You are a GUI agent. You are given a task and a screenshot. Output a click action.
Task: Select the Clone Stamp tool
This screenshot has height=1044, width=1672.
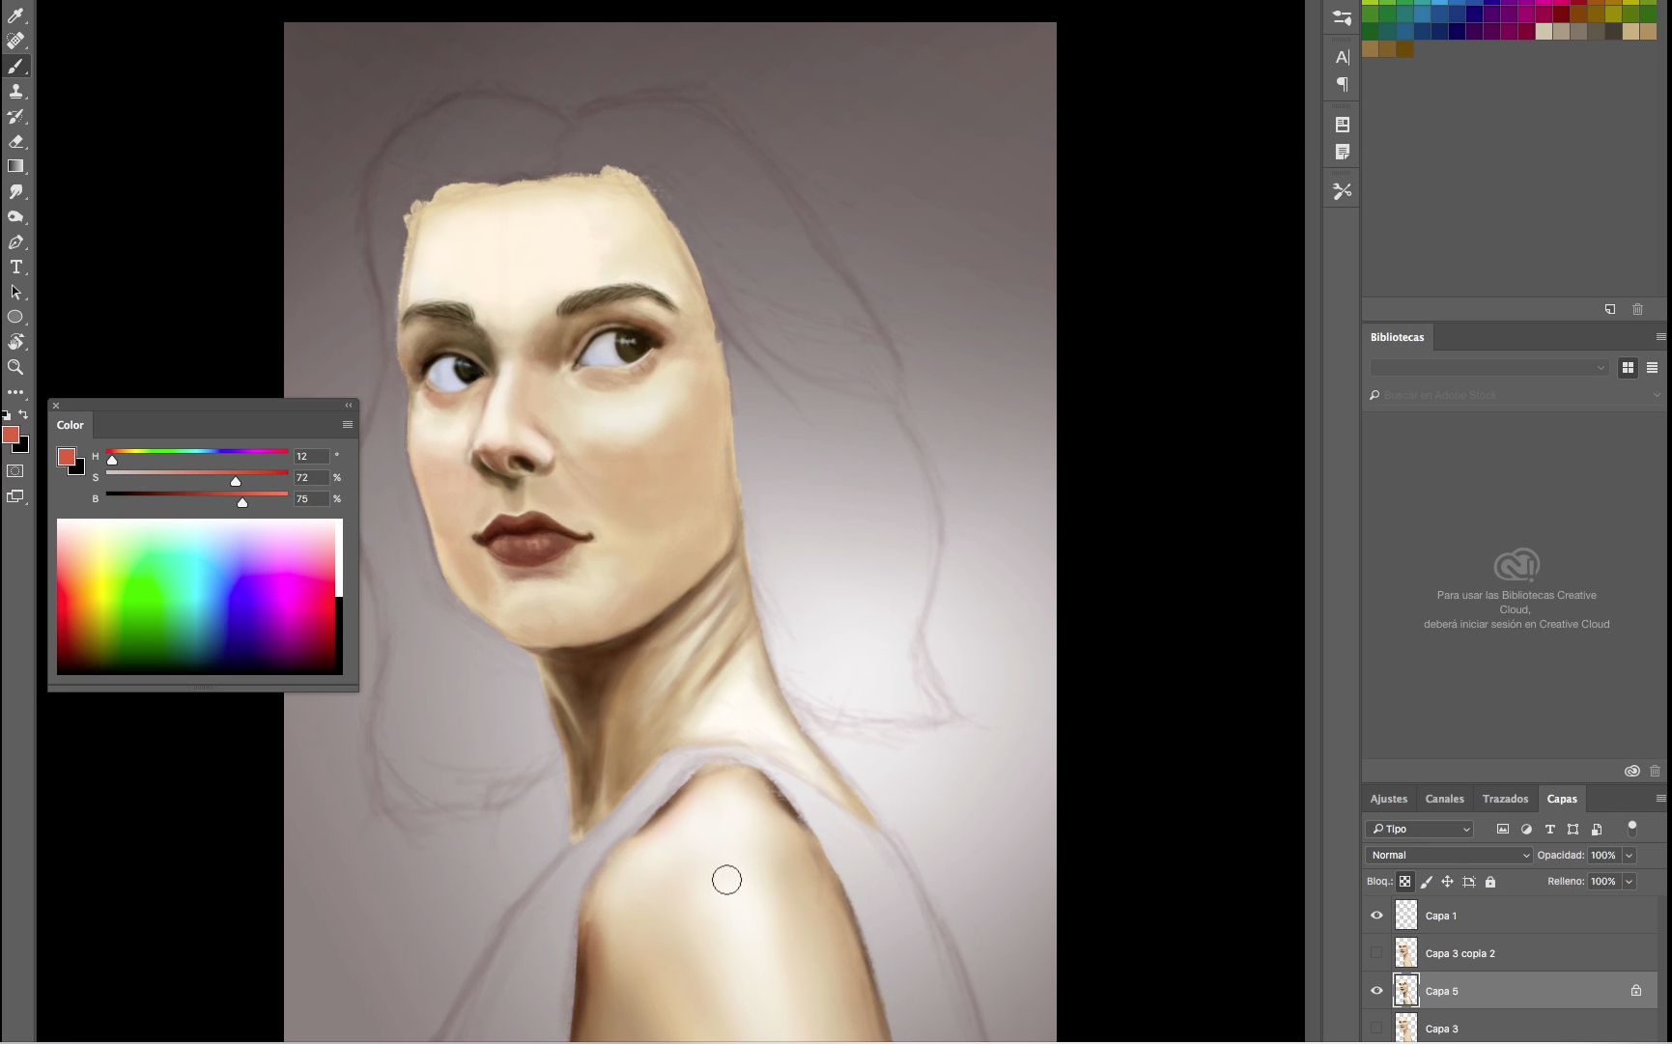pyautogui.click(x=15, y=91)
